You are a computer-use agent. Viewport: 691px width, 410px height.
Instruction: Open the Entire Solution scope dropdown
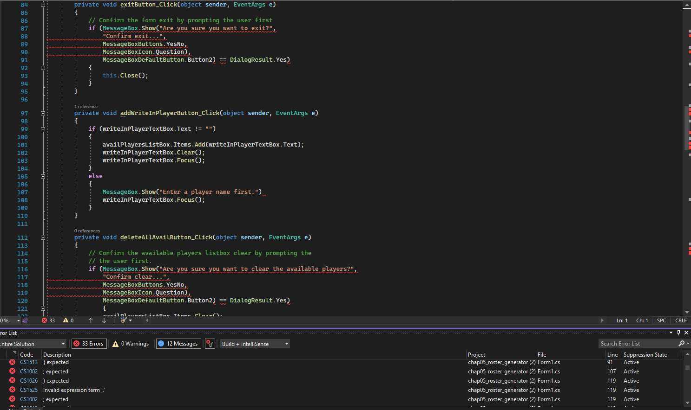click(x=33, y=344)
